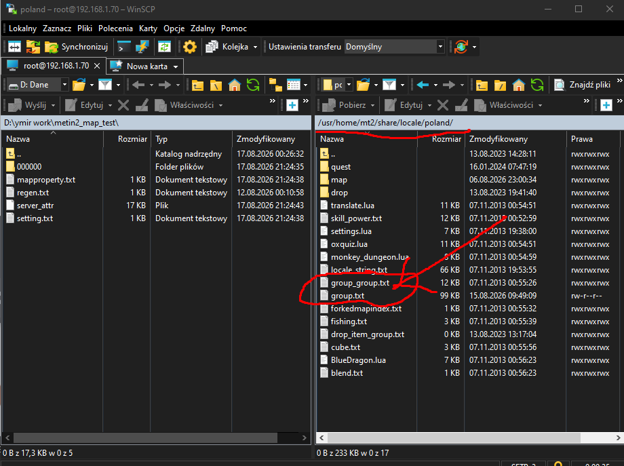Open the console terminal icon in top toolbar
Image resolution: width=624 pixels, height=466 pixels.
pos(123,47)
